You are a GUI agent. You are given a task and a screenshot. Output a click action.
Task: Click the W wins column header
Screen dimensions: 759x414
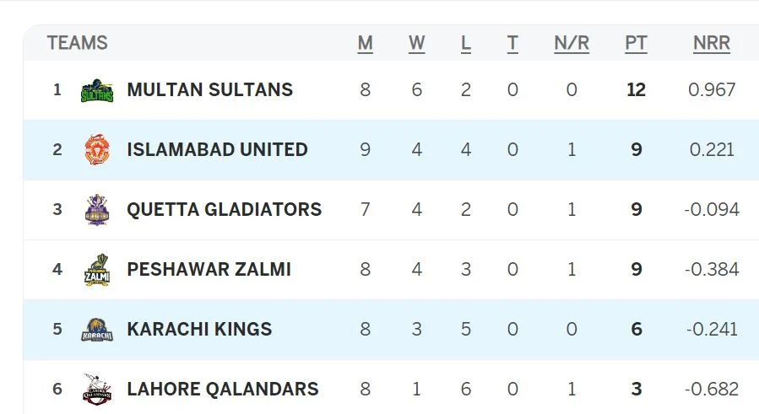click(x=416, y=43)
